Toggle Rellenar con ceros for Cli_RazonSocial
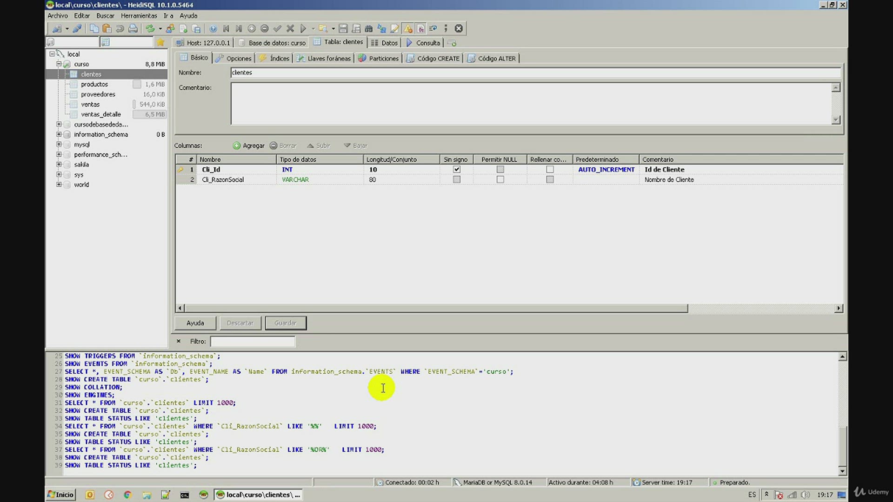Image resolution: width=893 pixels, height=502 pixels. pyautogui.click(x=550, y=179)
